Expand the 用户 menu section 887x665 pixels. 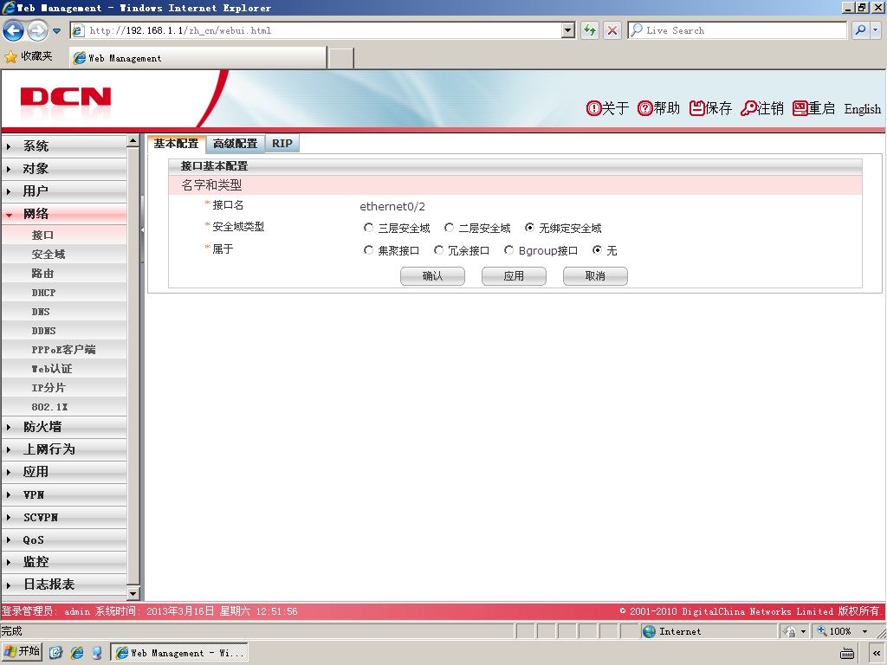(64, 191)
